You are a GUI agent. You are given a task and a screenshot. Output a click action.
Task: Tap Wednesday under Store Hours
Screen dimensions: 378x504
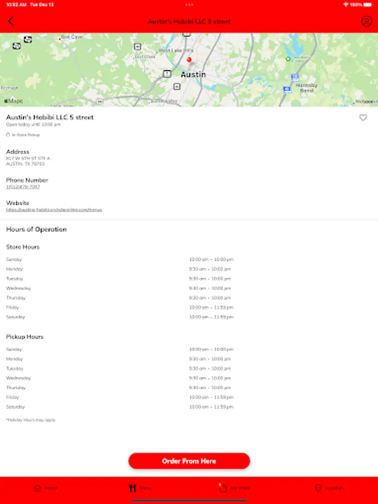coord(18,288)
